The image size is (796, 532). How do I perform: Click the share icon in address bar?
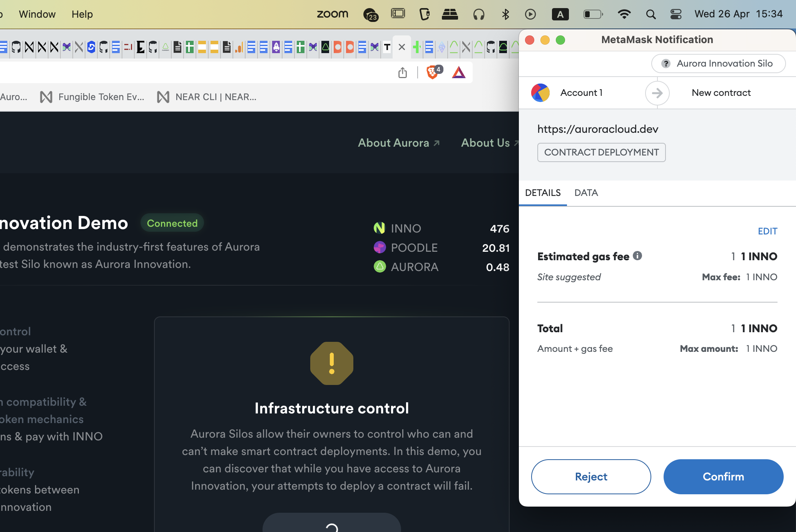(x=403, y=72)
